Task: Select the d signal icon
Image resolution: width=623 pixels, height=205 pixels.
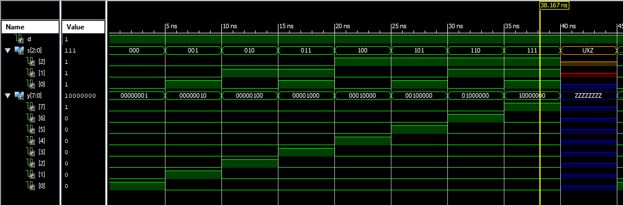Action: click(19, 39)
